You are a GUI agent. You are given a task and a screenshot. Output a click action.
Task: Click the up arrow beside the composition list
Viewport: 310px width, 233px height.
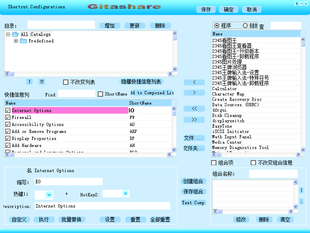coord(301,190)
